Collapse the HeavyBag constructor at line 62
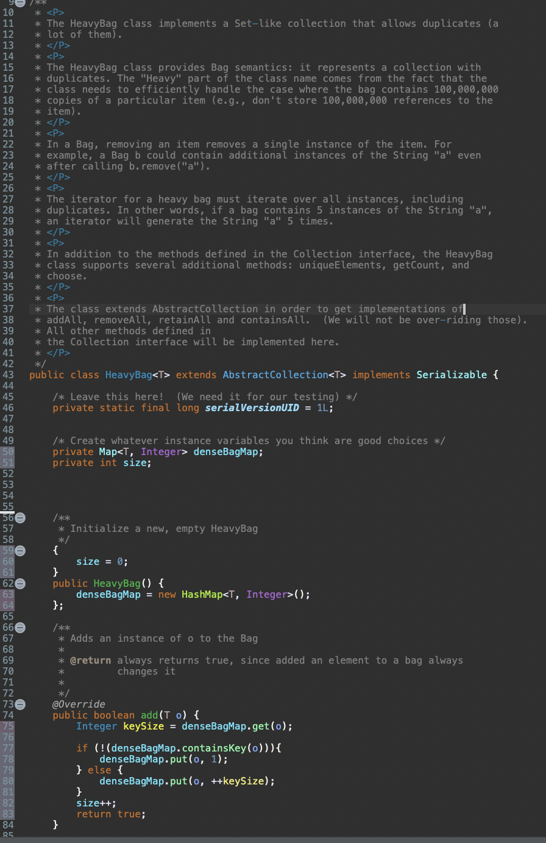546x843 pixels. 19,584
